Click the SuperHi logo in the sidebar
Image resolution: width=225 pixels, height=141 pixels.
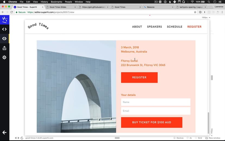[x=4, y=20]
